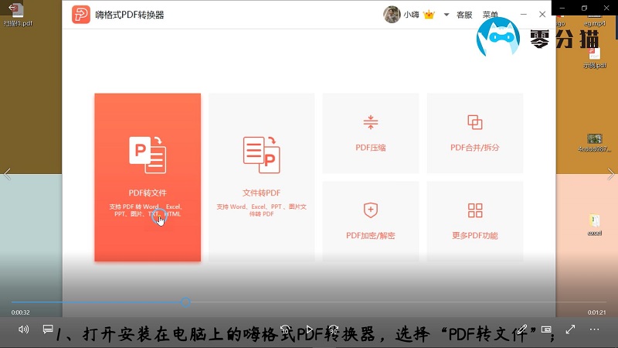This screenshot has height=348, width=618.
Task: Click the 小嗨 username
Action: click(x=411, y=15)
